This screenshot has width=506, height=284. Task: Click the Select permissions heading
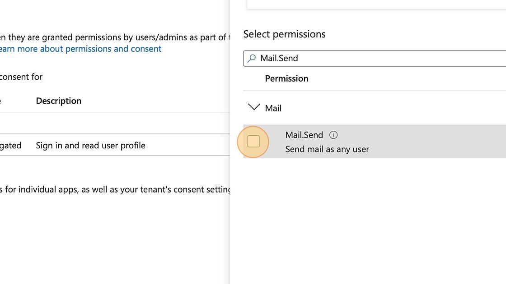[x=284, y=34]
